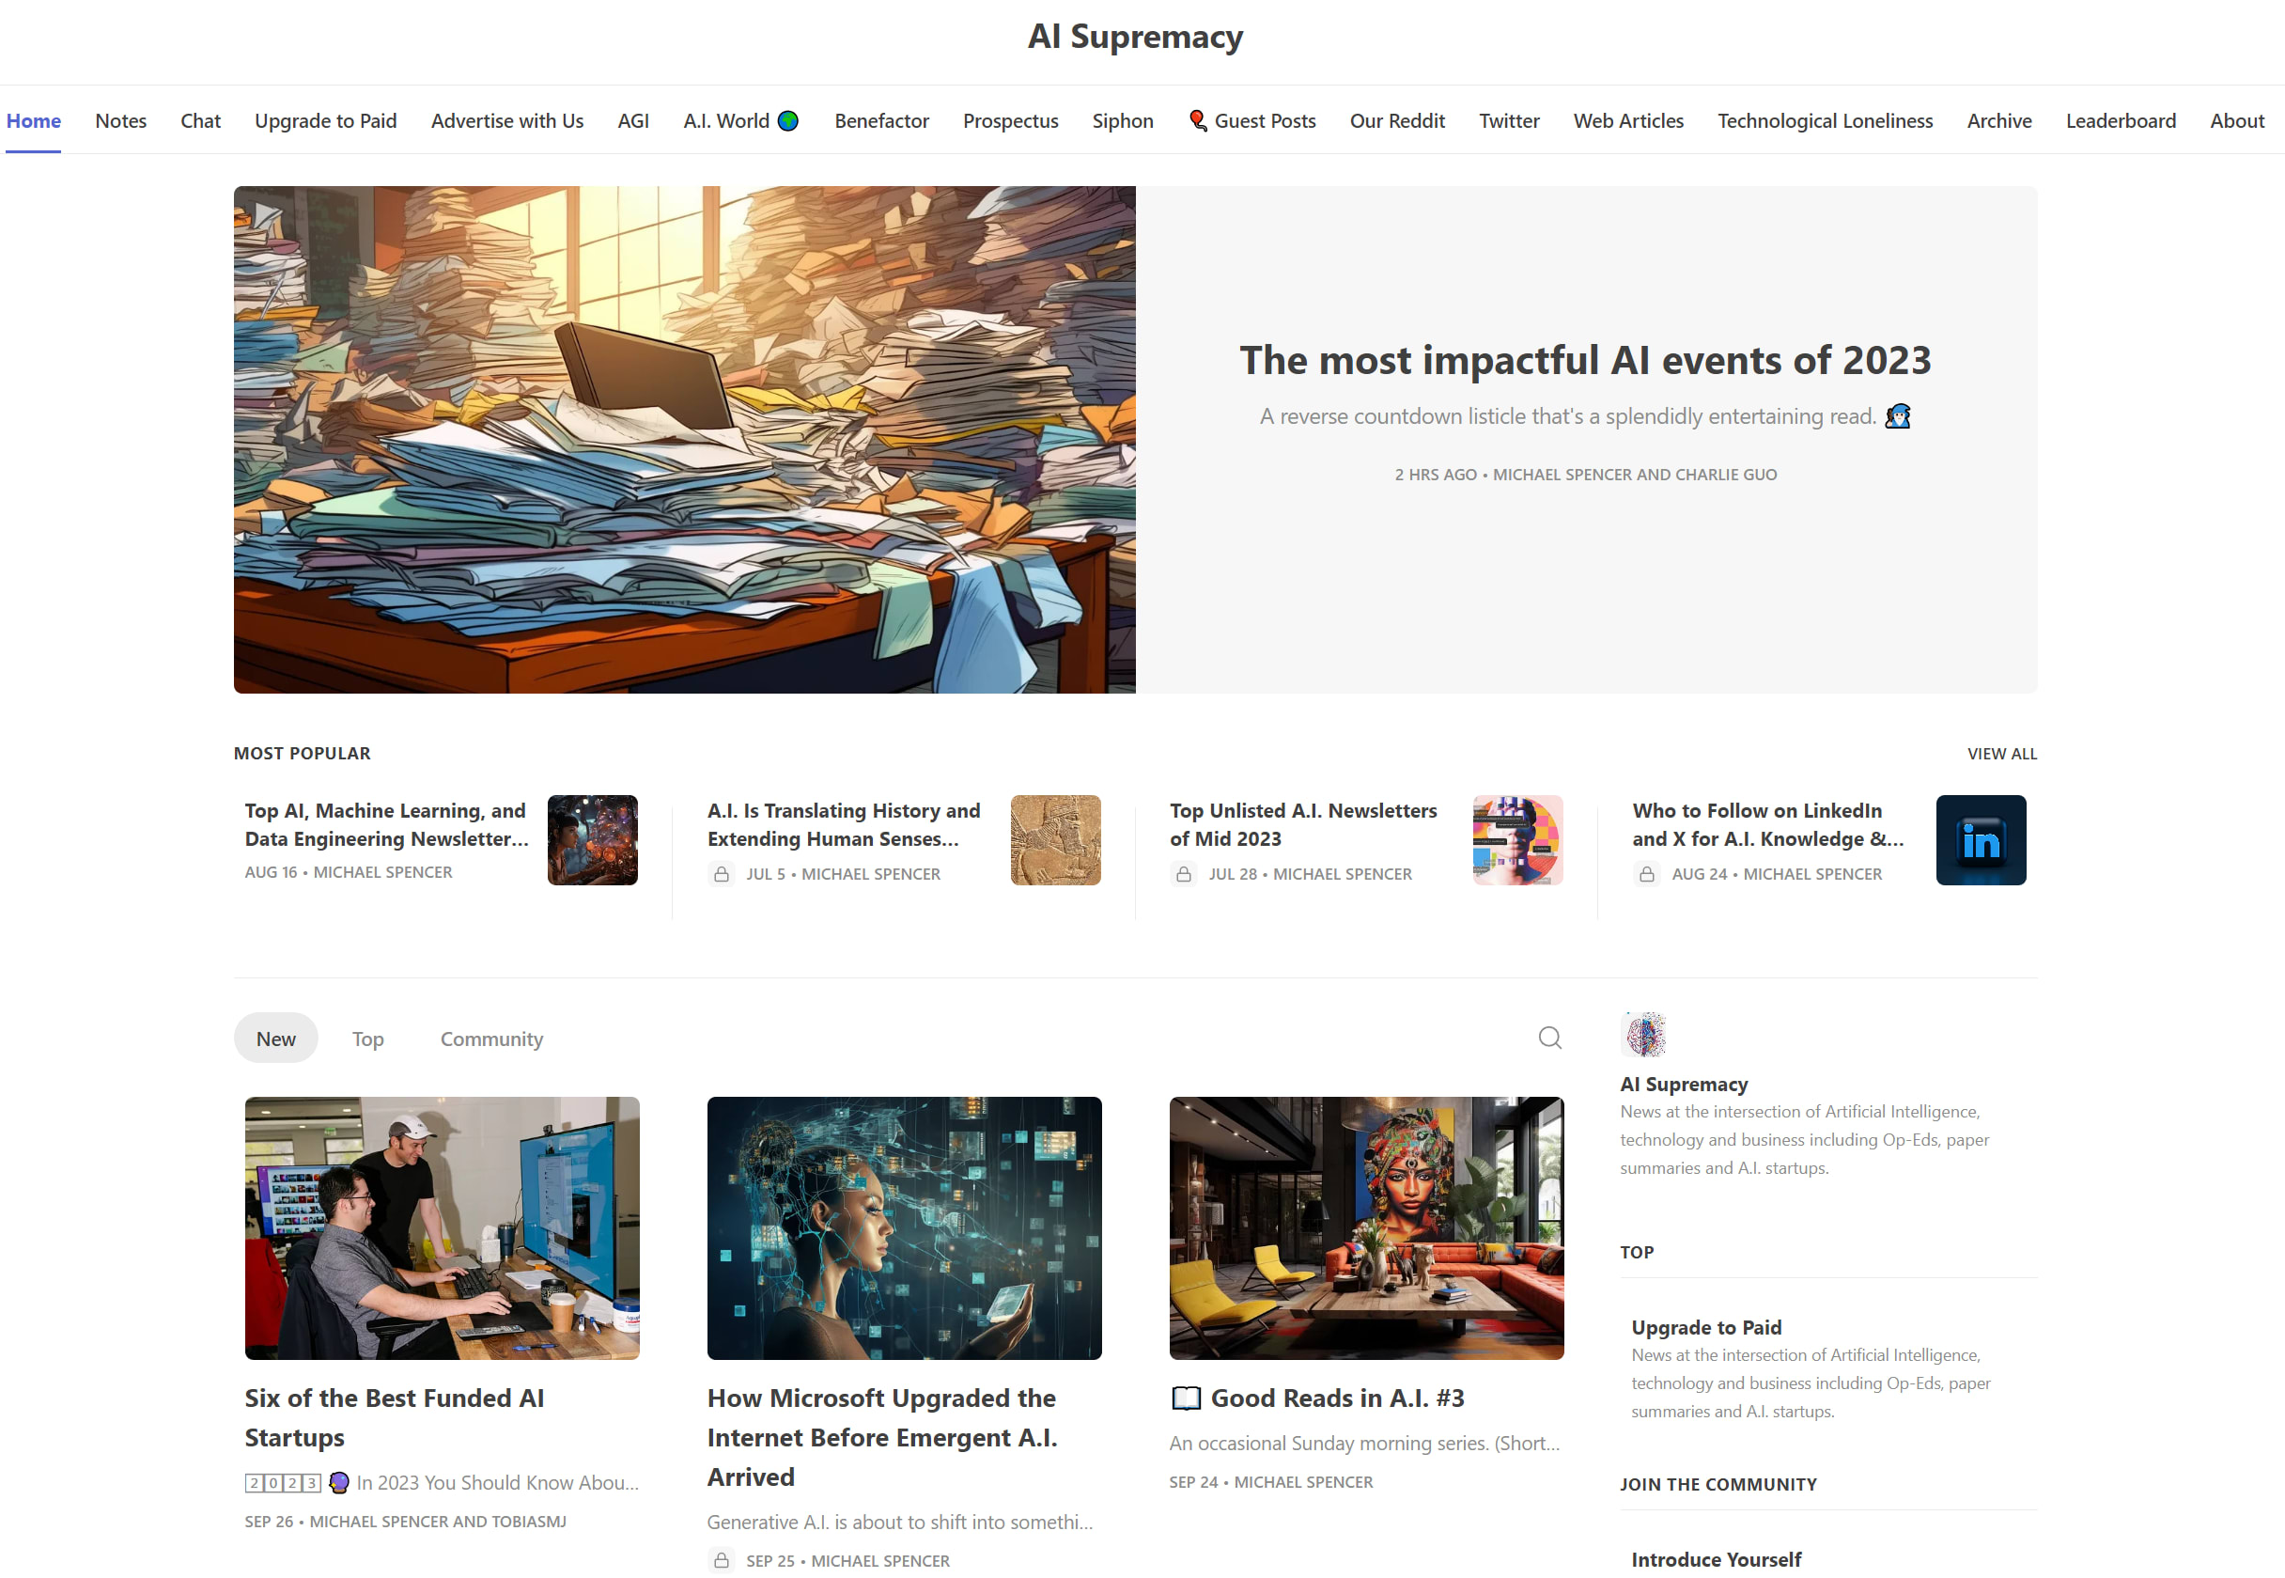
Task: Open the Good Reads in A.I. #3 image
Action: pyautogui.click(x=1366, y=1228)
